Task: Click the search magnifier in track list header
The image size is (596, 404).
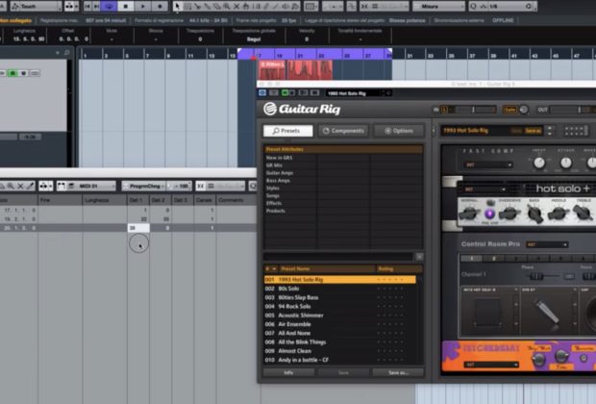Action: tap(67, 53)
